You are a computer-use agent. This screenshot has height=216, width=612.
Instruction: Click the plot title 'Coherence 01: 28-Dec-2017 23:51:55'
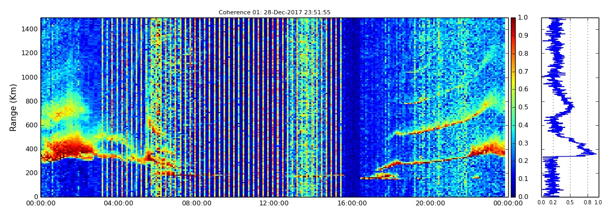[x=275, y=12]
